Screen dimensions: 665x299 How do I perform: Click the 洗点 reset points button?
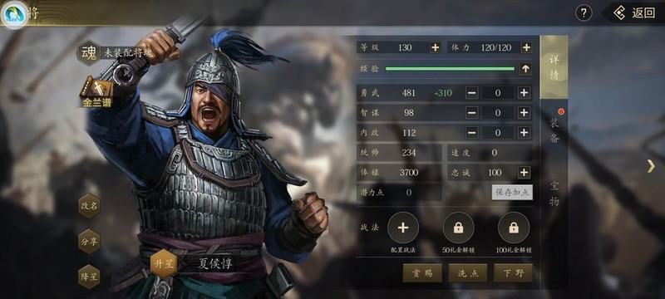468,273
